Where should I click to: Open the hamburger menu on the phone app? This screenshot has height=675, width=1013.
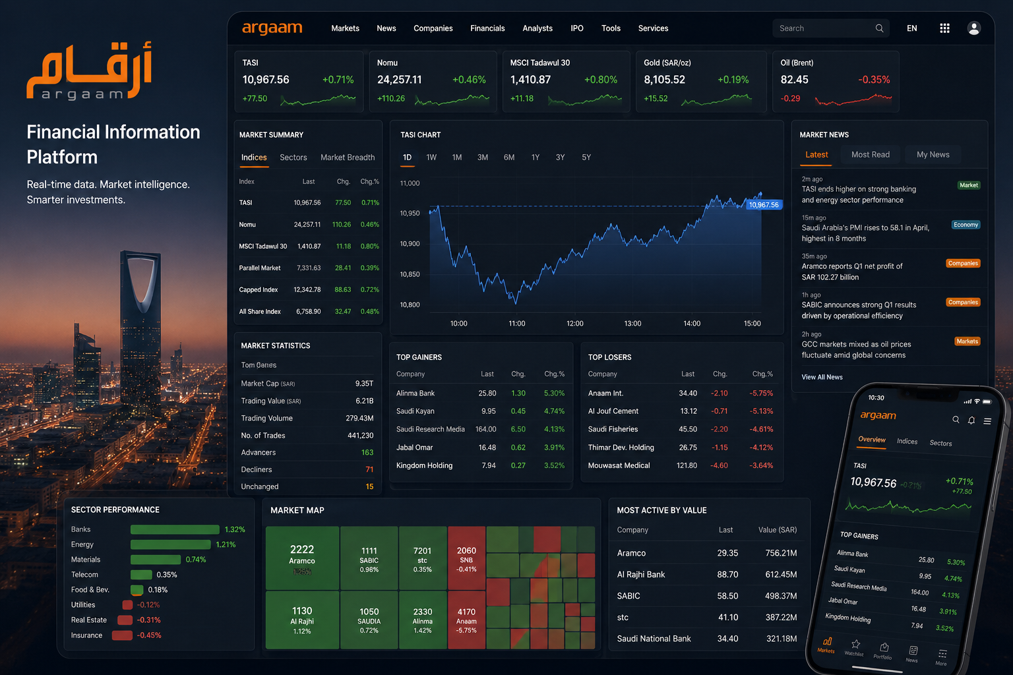click(987, 421)
